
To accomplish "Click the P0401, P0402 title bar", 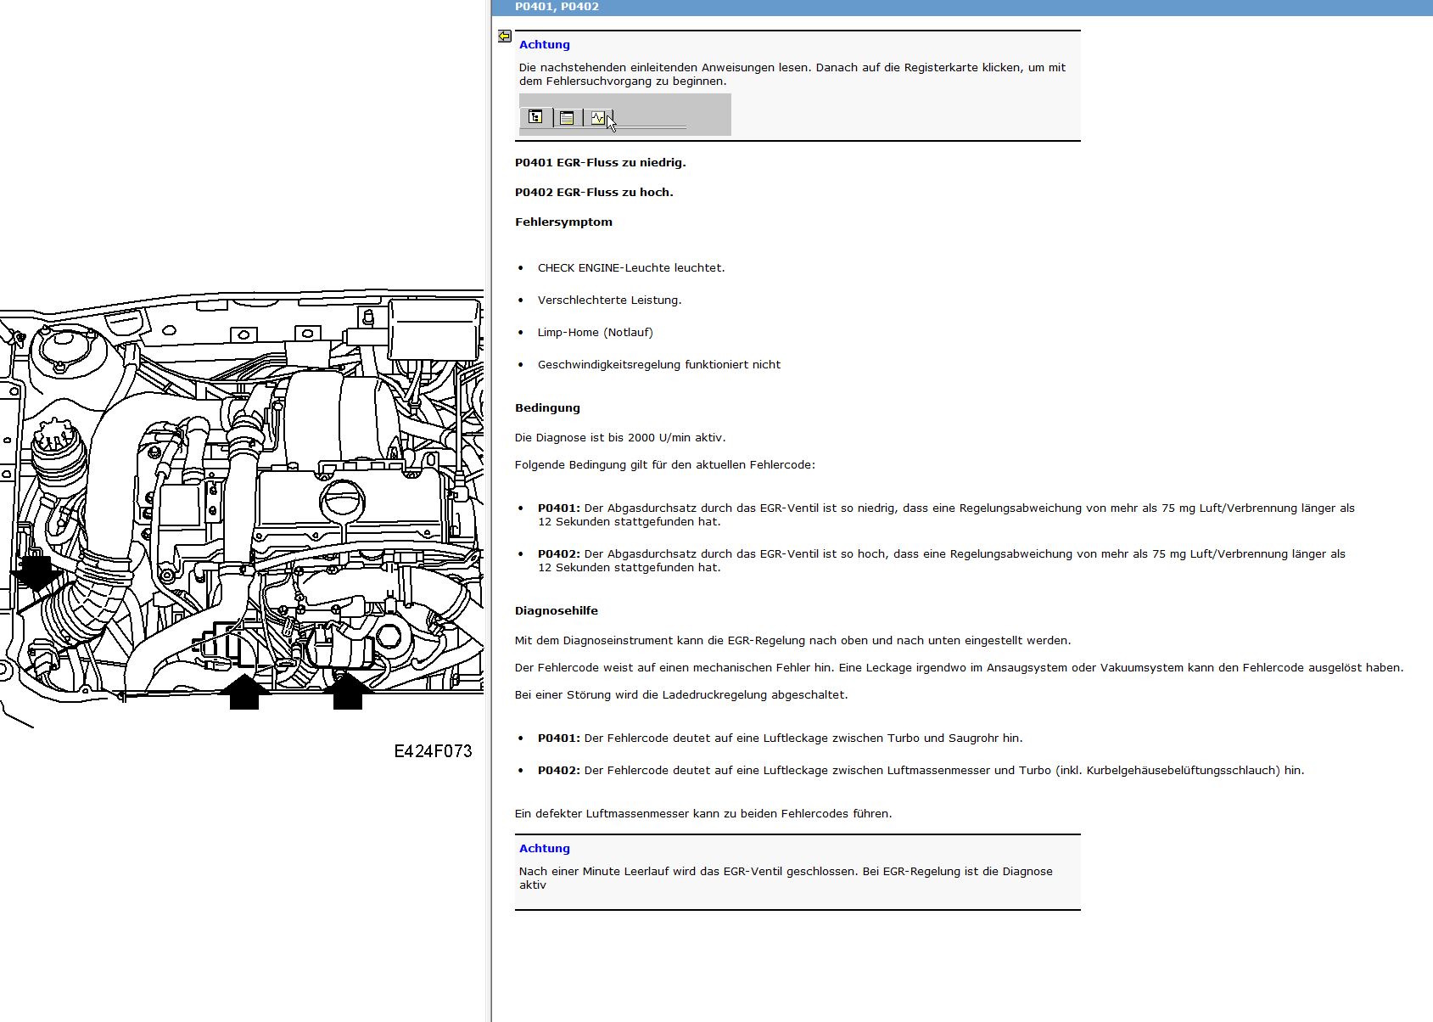I will 962,7.
